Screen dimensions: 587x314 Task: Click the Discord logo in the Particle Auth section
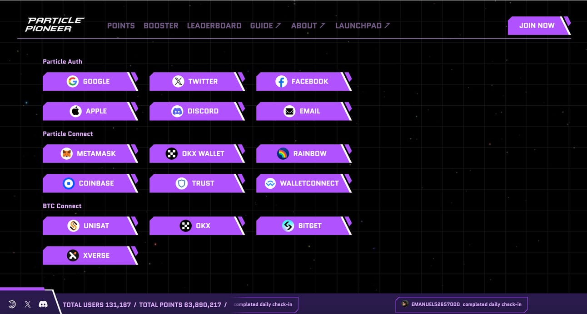click(x=177, y=111)
